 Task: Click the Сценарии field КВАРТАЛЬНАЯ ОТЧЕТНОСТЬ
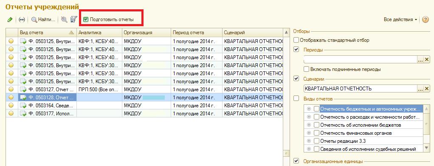tap(361, 88)
